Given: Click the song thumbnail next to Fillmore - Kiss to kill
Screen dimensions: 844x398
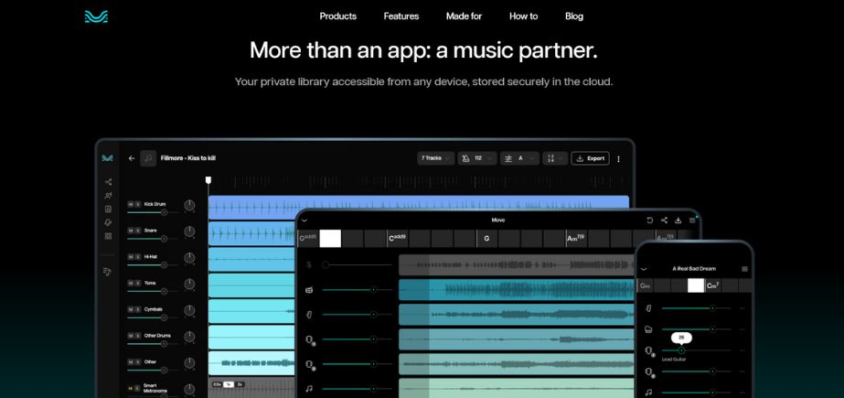Looking at the screenshot, I should (148, 158).
